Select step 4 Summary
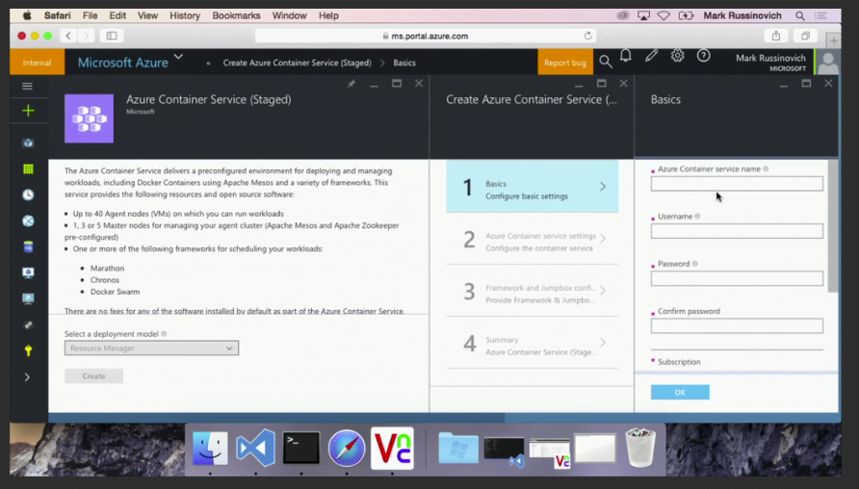This screenshot has height=489, width=859. (x=532, y=344)
